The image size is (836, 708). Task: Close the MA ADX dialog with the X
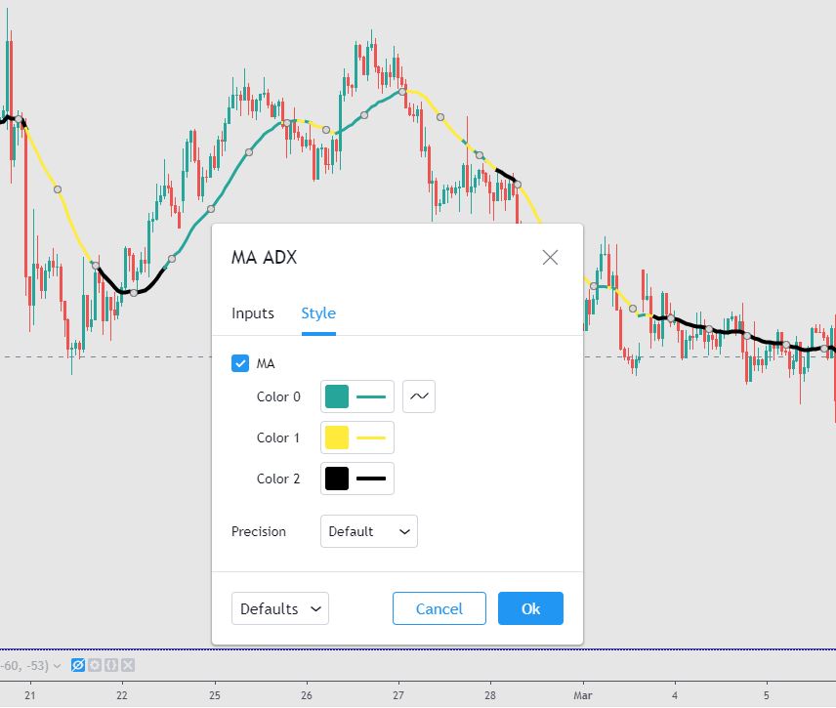click(x=550, y=257)
